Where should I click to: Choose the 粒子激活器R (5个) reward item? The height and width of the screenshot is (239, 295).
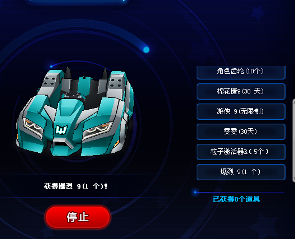(241, 152)
